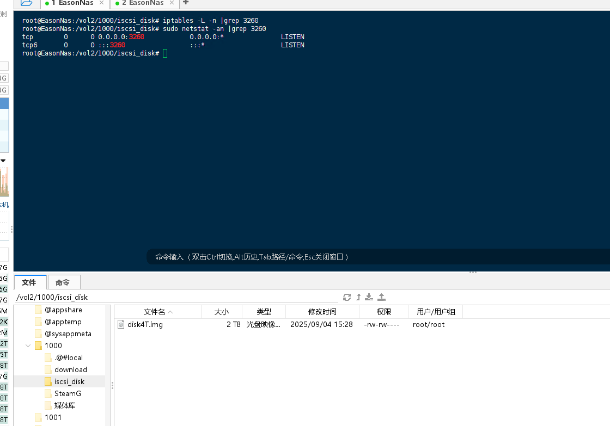Open the folder icon left of session tabs
610x426 pixels.
pyautogui.click(x=27, y=3)
